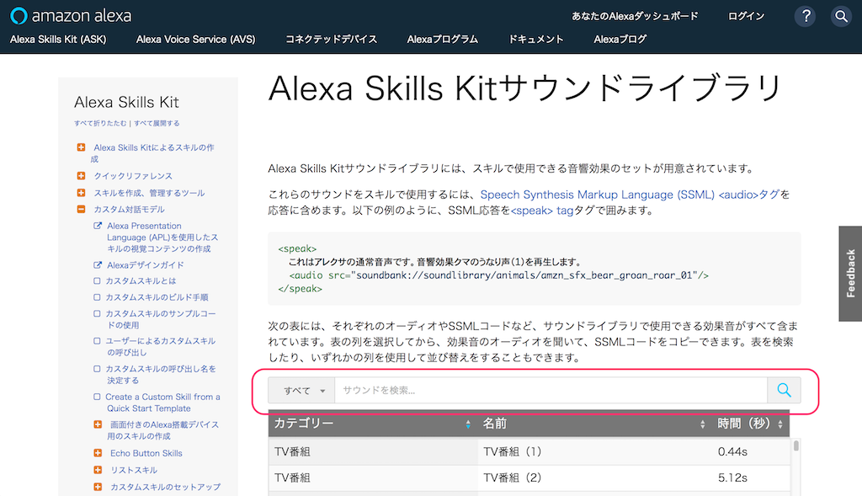Collapse the カスタム対話モデル section
Screen dimensions: 862x496
(x=82, y=209)
